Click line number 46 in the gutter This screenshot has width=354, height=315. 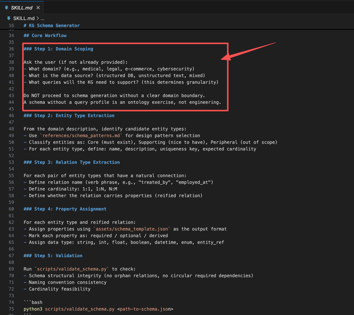click(x=11, y=116)
